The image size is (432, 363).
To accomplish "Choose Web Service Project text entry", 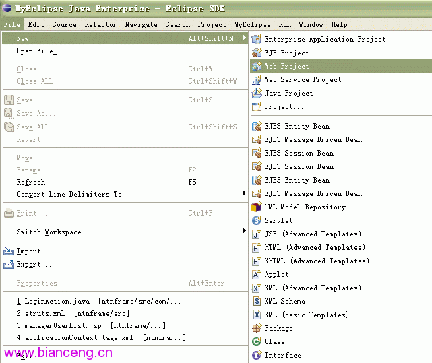I will tap(303, 80).
